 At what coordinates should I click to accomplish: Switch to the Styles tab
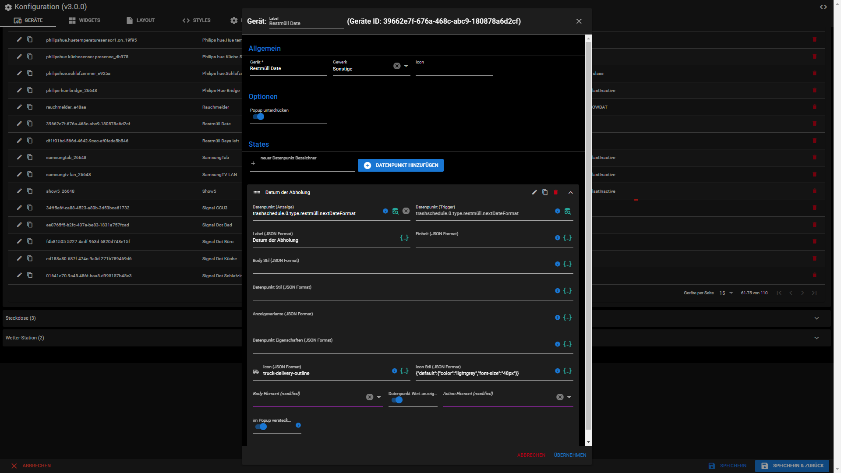pyautogui.click(x=197, y=20)
